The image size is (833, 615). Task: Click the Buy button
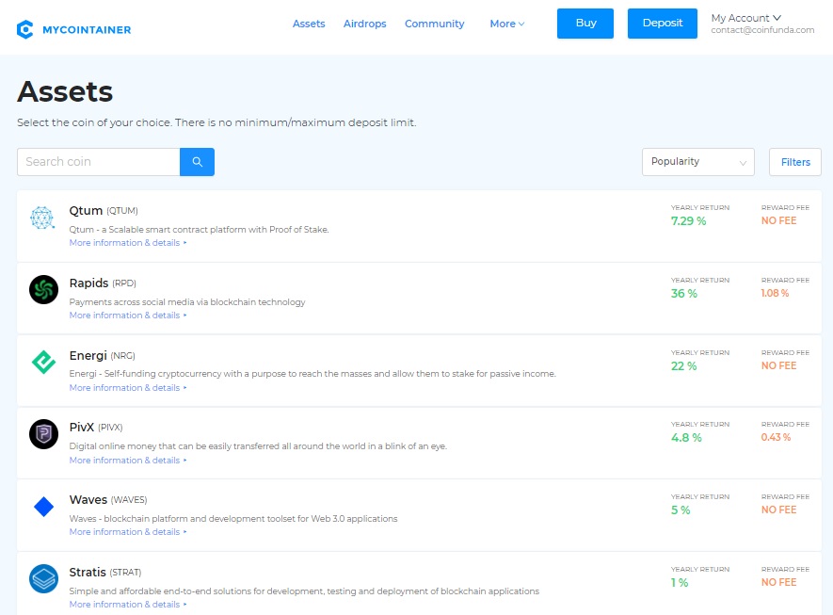point(585,24)
